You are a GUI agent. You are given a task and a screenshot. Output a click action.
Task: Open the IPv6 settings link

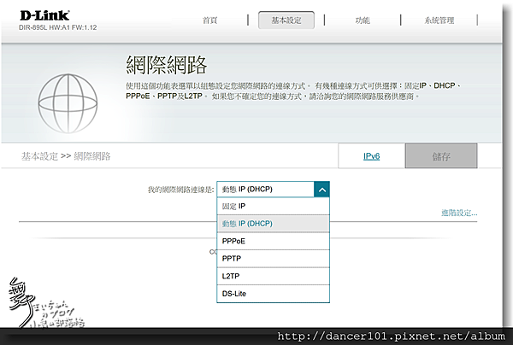coord(371,156)
